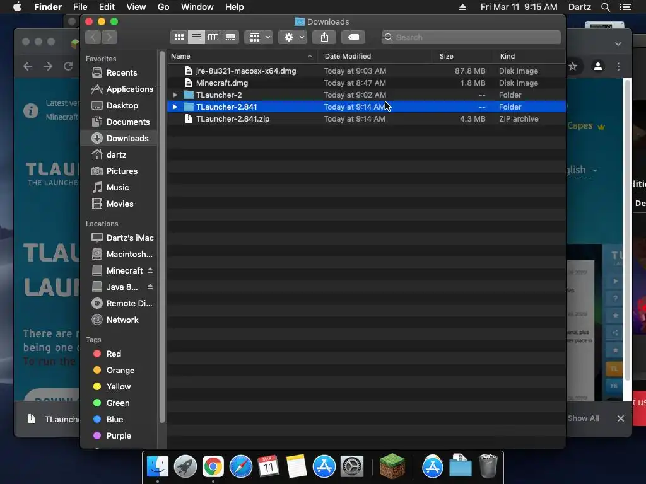646x484 pixels.
Task: Sort by Kind column header
Action: (x=529, y=56)
